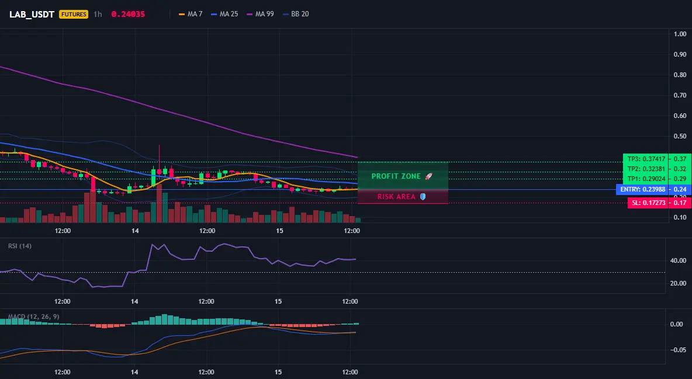Click the 0.50 price axis value
Screen dimensions: 692x379
click(x=680, y=136)
